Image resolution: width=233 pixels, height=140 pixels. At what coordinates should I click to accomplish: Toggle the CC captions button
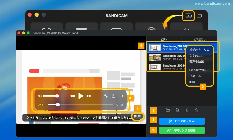(137, 116)
